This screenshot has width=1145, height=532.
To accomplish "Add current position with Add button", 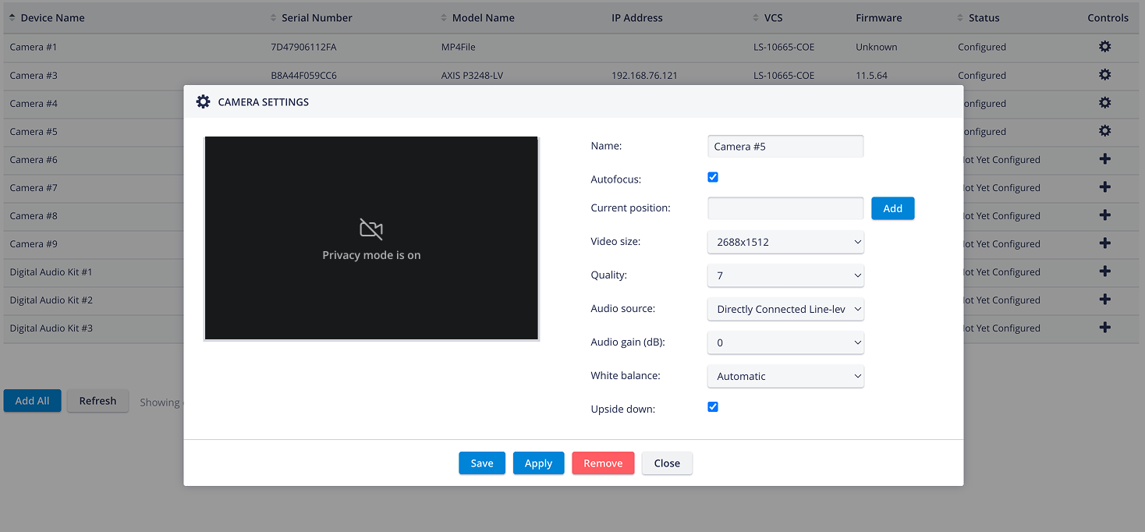I will (x=893, y=208).
